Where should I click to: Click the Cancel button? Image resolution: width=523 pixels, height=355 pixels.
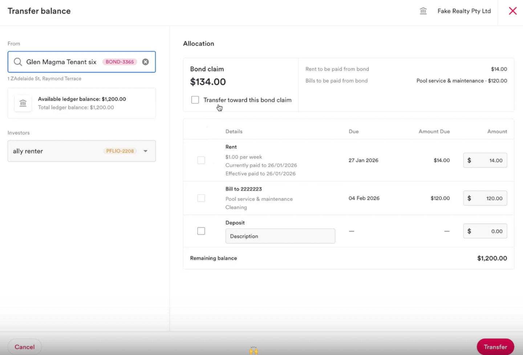[x=25, y=347]
